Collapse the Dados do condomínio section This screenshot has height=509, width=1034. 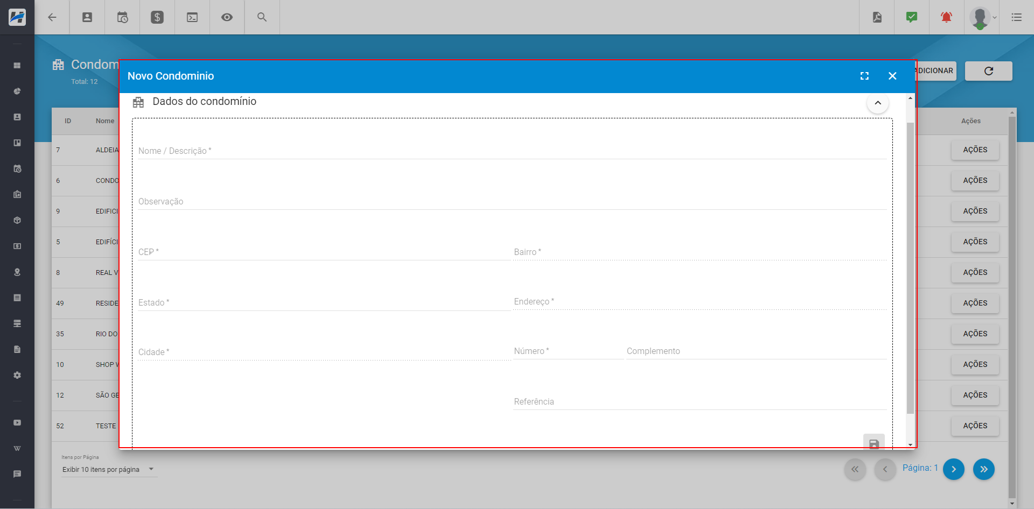(x=878, y=103)
